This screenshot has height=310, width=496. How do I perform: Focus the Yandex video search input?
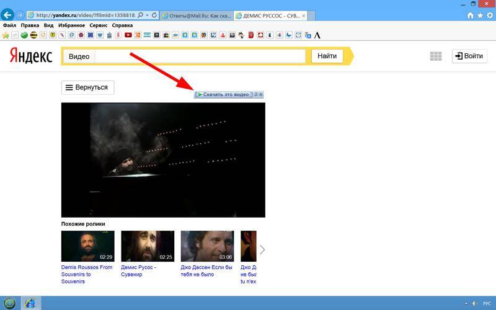pos(200,56)
